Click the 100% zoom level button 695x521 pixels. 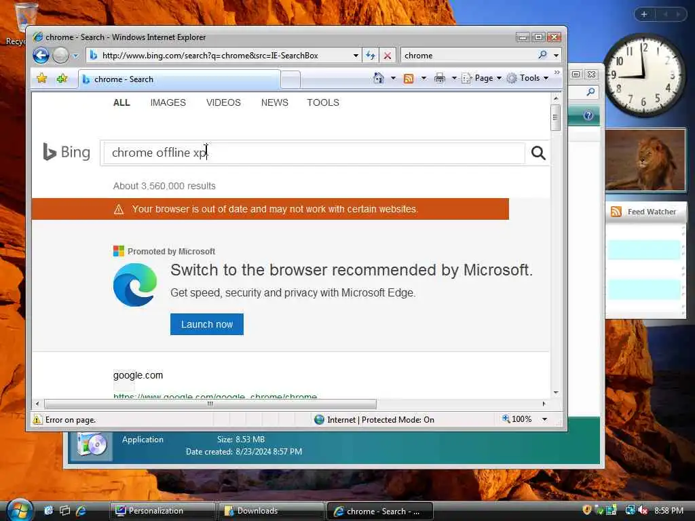tap(516, 419)
